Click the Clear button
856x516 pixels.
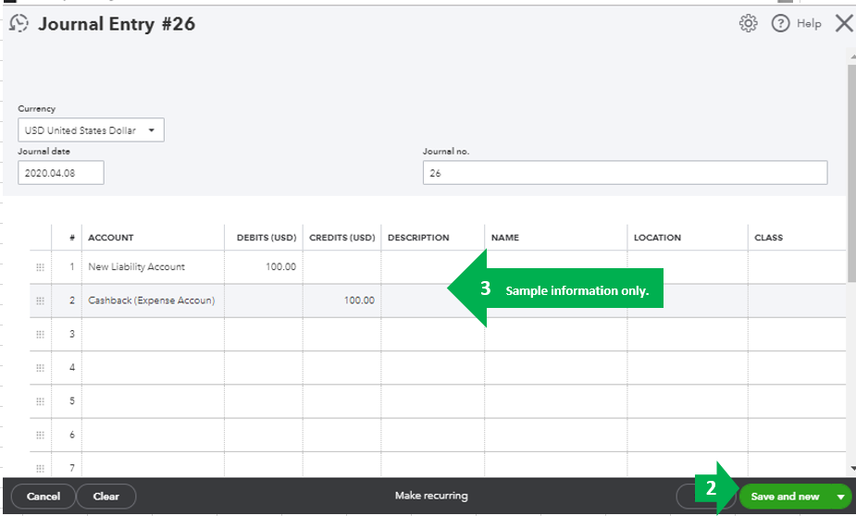point(105,497)
